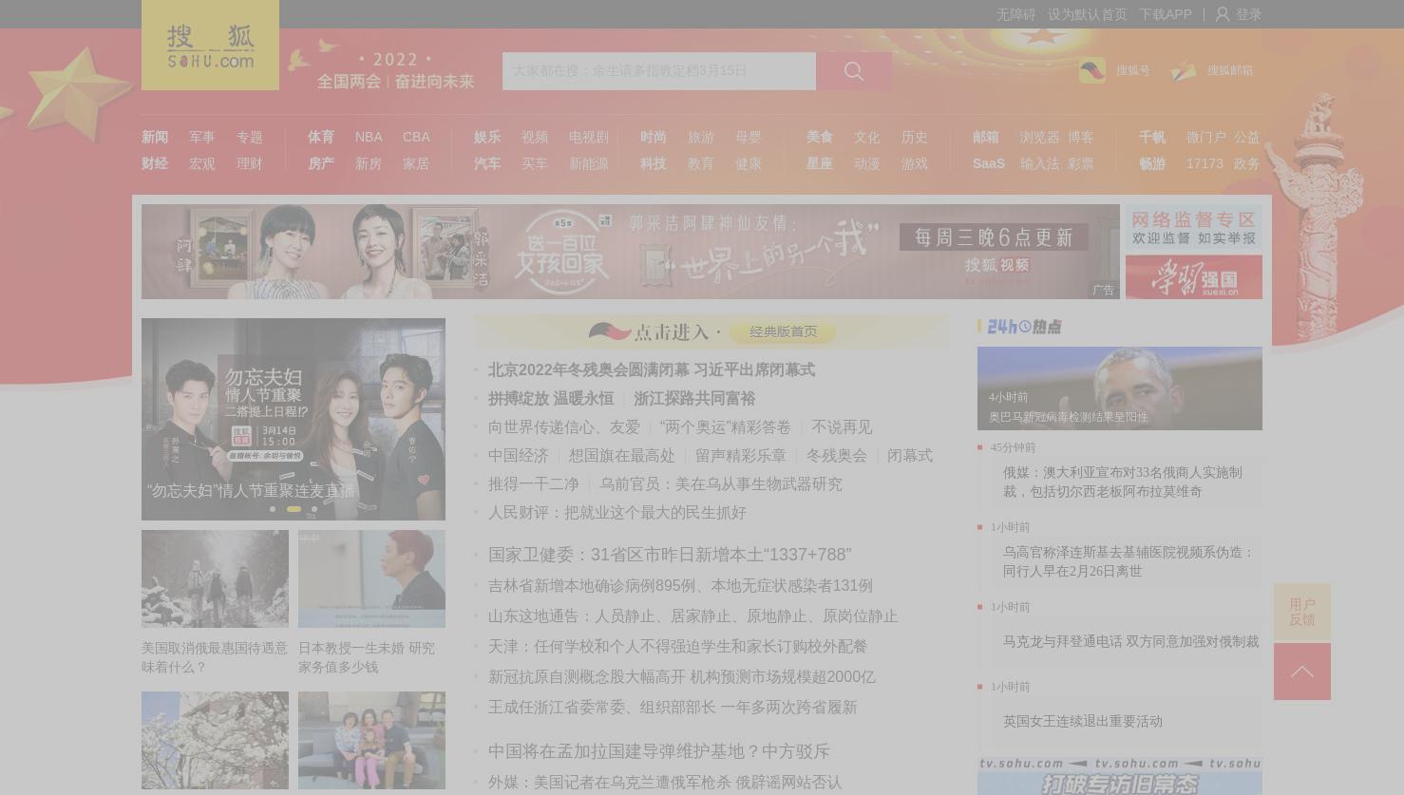
Task: Open 俄媒 澳大利亚制裁 hot news
Action: click(1123, 482)
